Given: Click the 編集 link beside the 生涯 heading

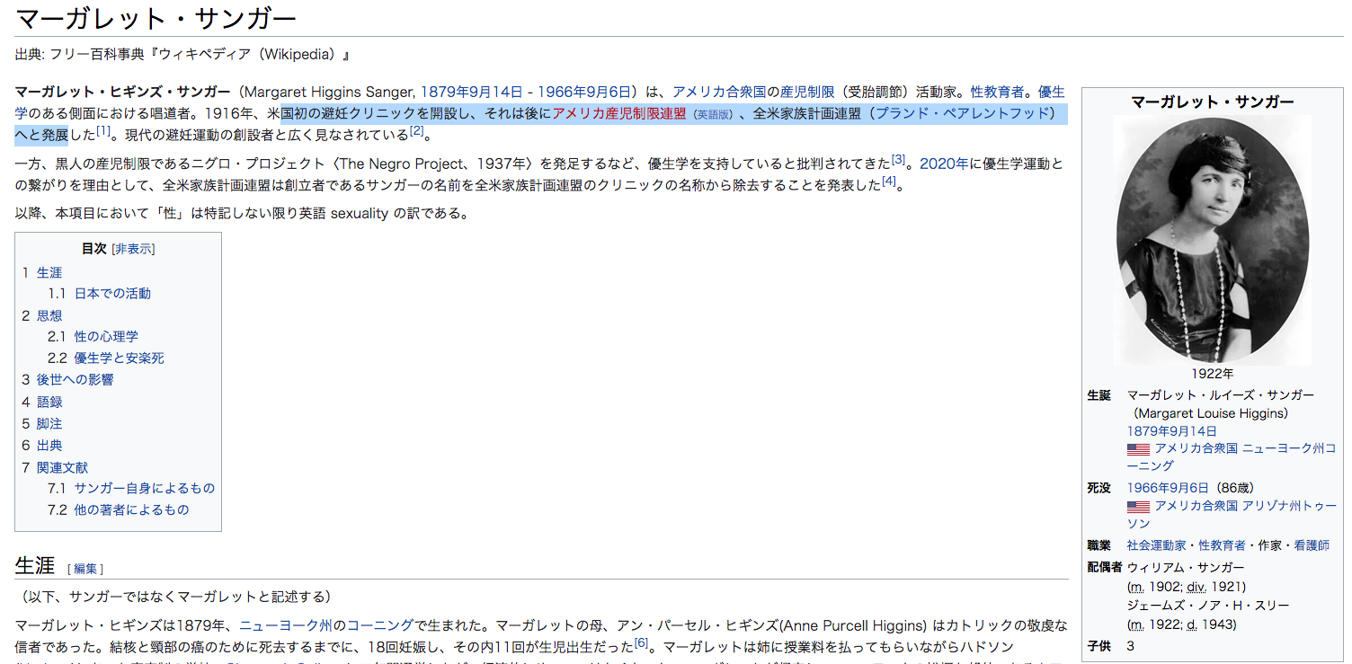Looking at the screenshot, I should click(85, 569).
